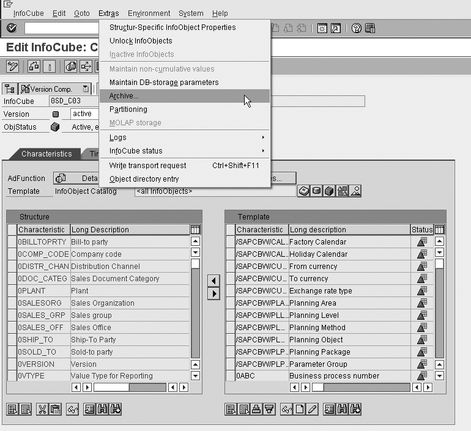
Task: Click the binoculars find icon under Template
Action: point(342,410)
